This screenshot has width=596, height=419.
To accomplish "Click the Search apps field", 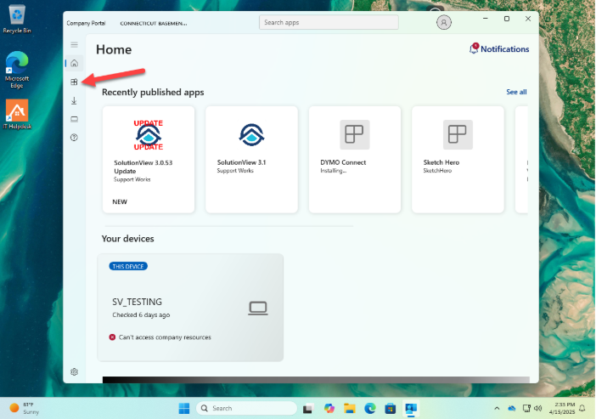I will click(329, 22).
